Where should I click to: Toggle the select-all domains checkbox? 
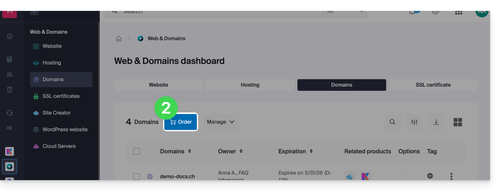(136, 151)
